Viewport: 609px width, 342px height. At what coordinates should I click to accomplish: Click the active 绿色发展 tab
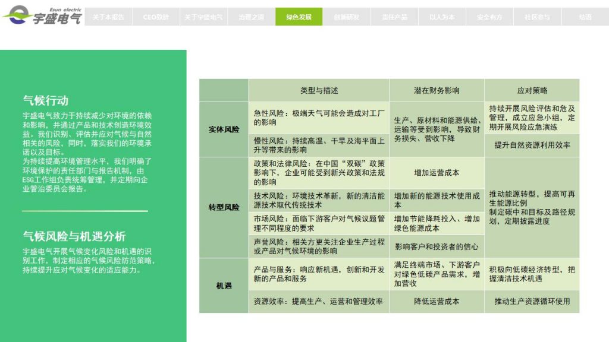tap(299, 17)
